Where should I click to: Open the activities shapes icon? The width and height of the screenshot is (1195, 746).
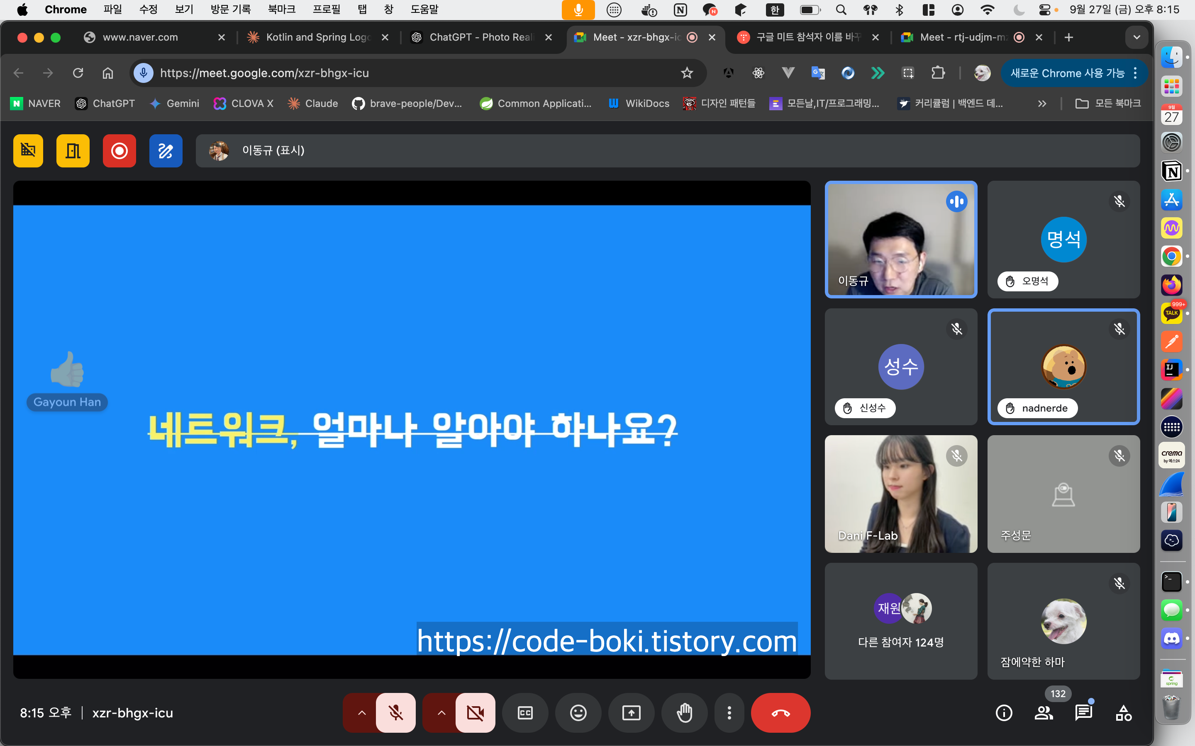(1123, 713)
